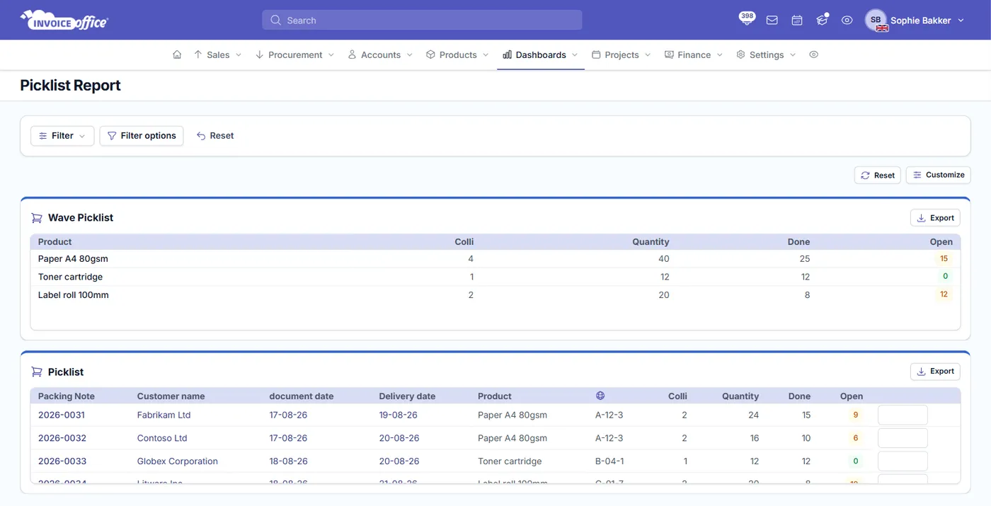Open the graduation cap learning icon
This screenshot has height=506, width=991.
[822, 21]
